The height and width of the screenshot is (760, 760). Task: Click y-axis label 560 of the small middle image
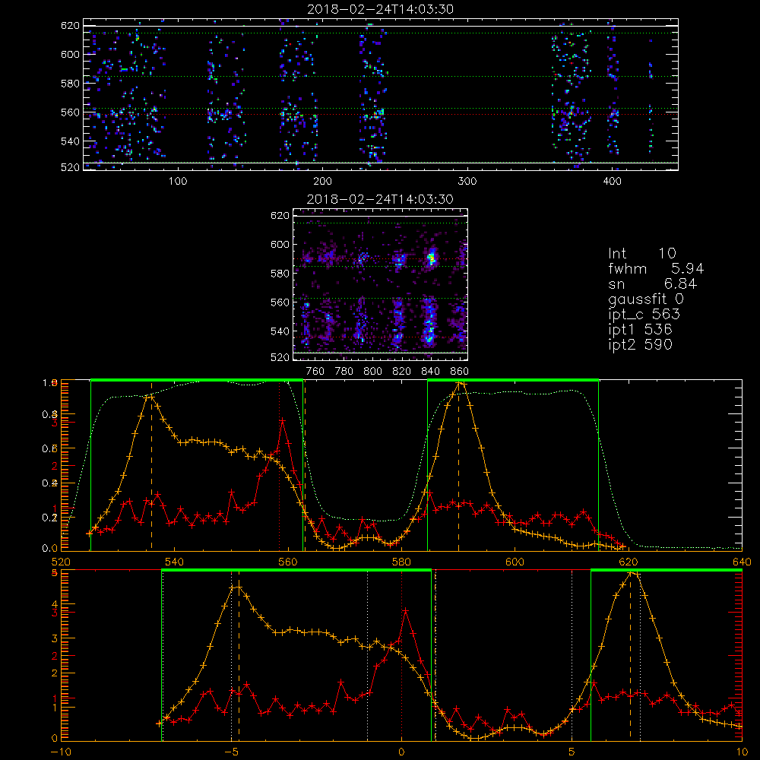pyautogui.click(x=280, y=302)
